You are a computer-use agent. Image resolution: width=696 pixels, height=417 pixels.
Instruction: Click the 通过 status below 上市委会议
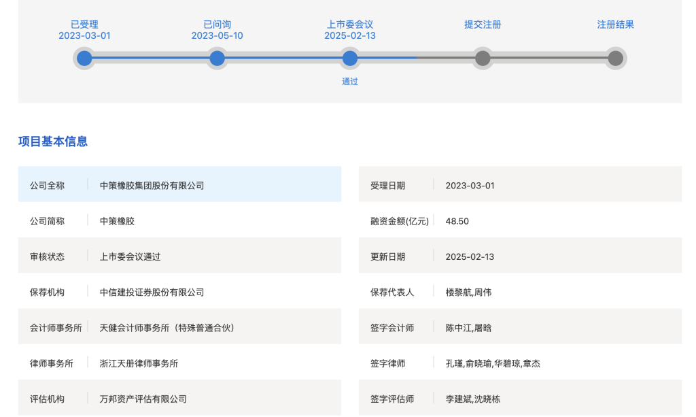coord(349,81)
